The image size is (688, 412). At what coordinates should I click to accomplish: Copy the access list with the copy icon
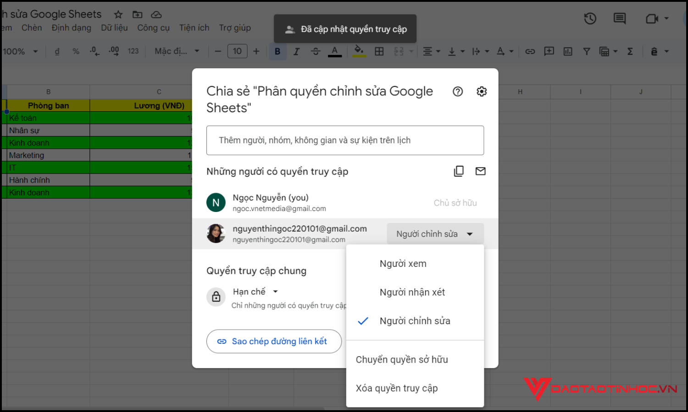coord(459,171)
